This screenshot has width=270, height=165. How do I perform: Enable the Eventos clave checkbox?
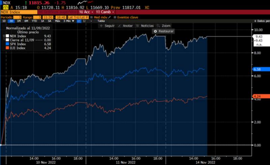point(115,17)
